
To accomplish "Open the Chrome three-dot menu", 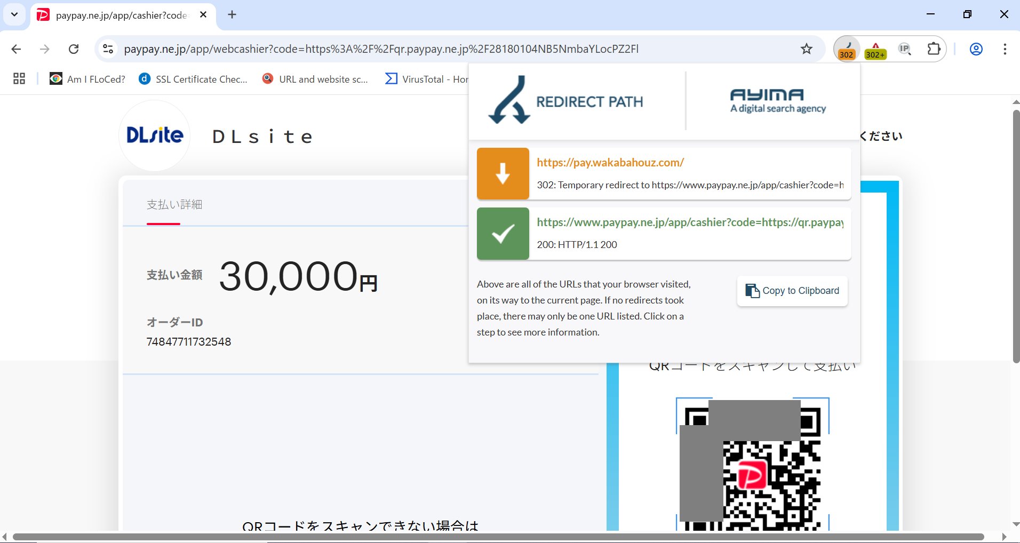I will (1005, 49).
